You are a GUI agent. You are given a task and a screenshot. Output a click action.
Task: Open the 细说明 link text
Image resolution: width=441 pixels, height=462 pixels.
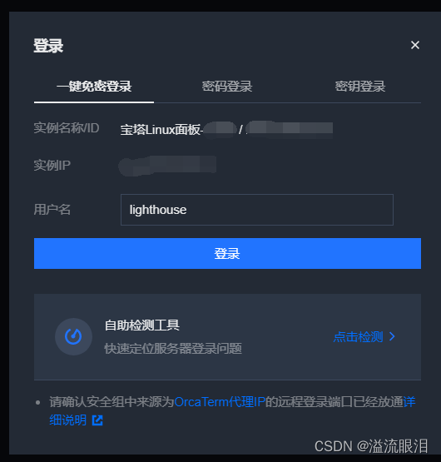coord(67,420)
